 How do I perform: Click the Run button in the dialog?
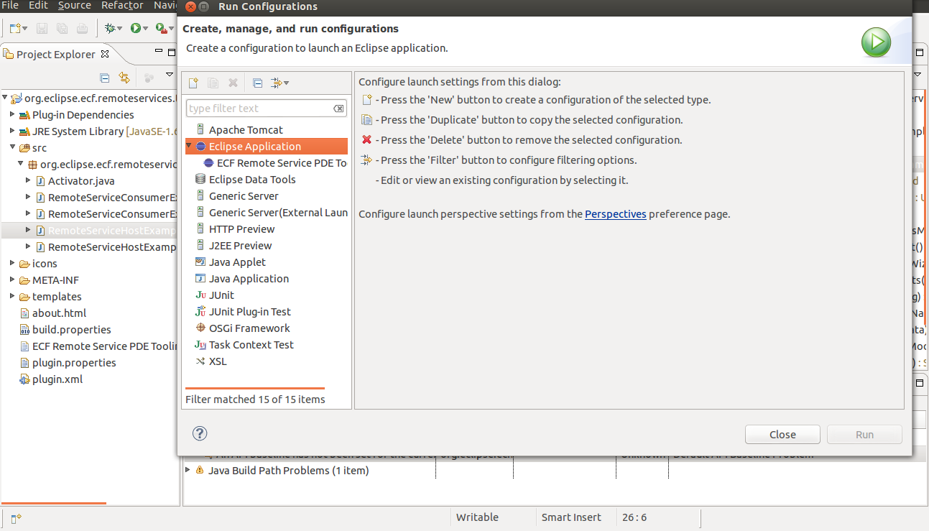(x=864, y=434)
